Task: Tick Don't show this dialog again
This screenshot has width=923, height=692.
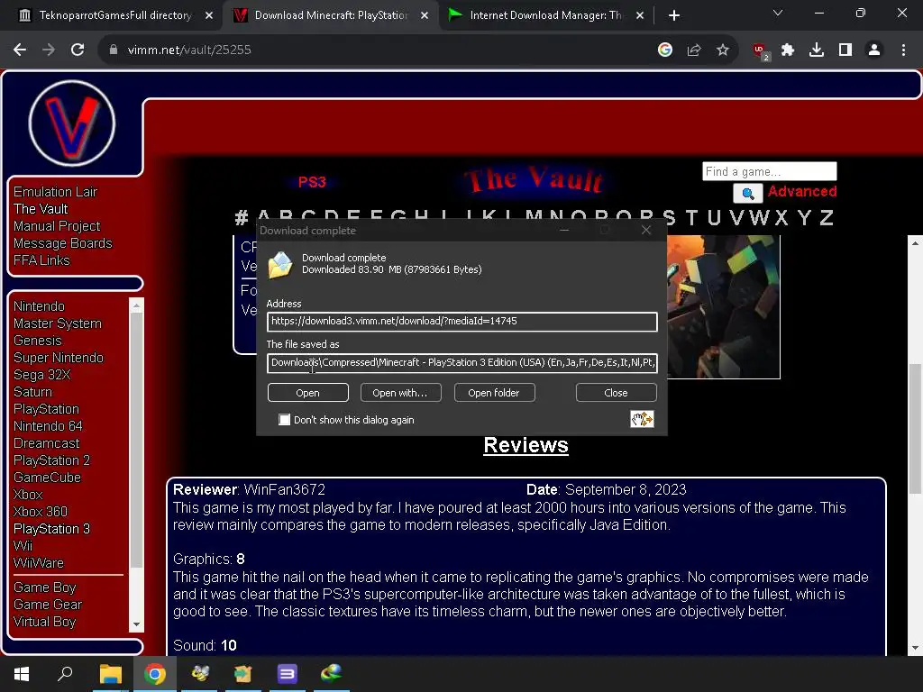Action: point(284,420)
